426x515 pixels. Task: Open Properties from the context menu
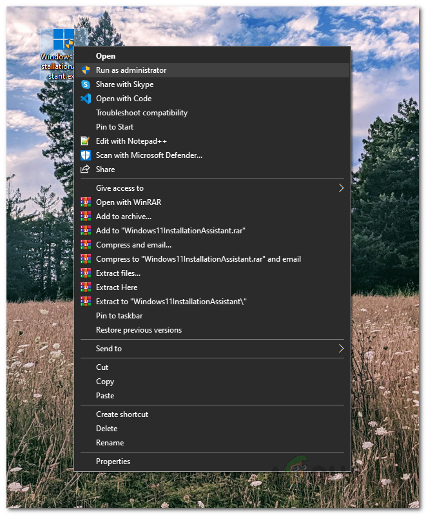[212, 462]
